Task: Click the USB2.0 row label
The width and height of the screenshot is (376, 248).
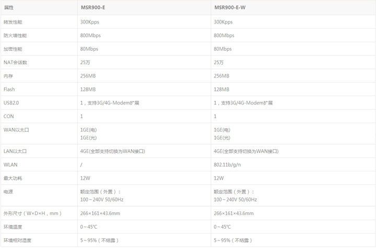Action: tap(11, 103)
